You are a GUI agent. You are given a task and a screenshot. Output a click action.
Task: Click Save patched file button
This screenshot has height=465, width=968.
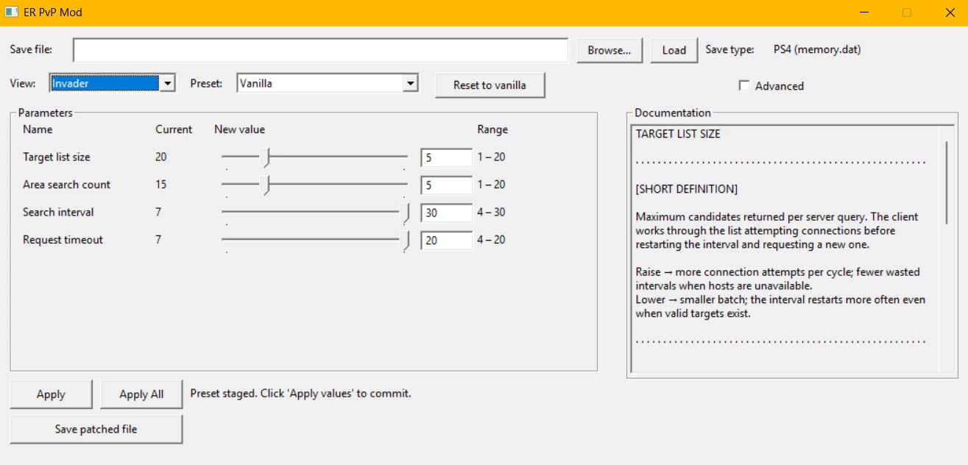tap(96, 430)
